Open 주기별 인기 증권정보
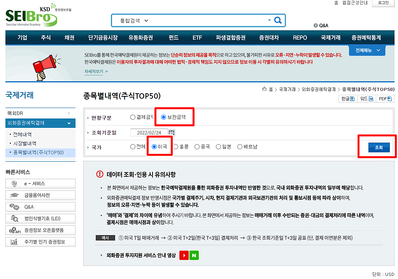398x279 pixels. [x=40, y=242]
